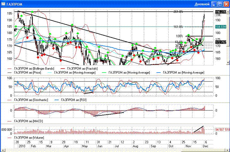
Task: Click the Jun month label on time axis
Action: click(x=100, y=146)
